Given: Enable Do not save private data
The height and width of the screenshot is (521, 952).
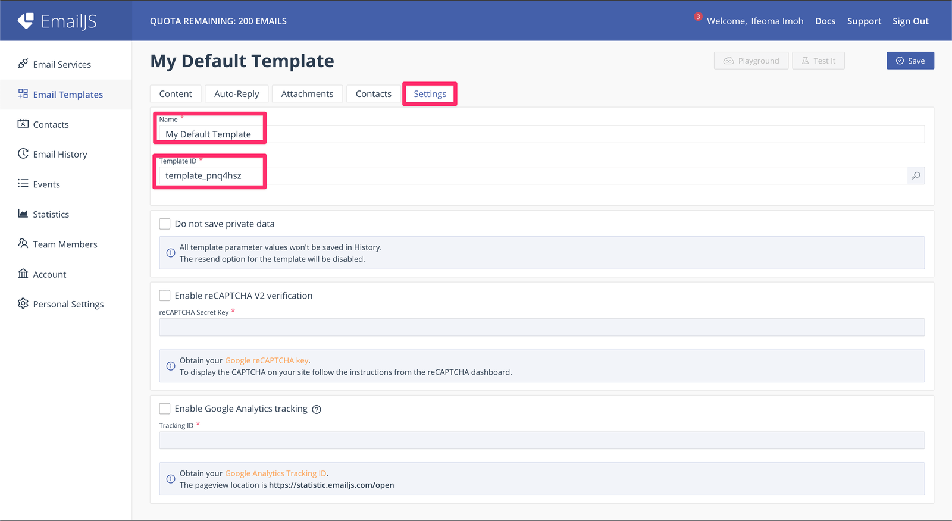Looking at the screenshot, I should pos(165,224).
